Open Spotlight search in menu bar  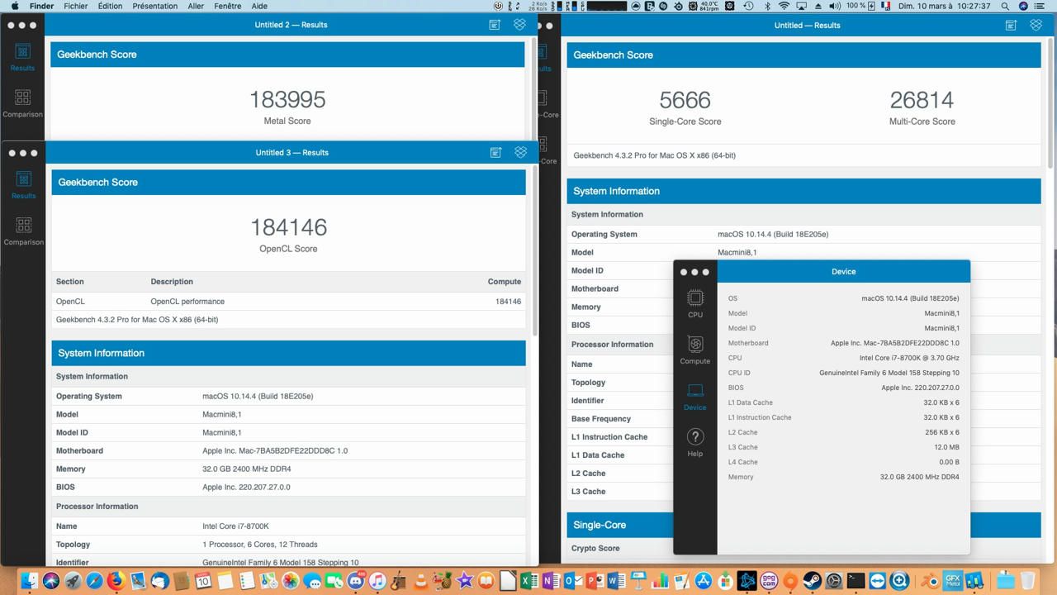(x=1005, y=6)
